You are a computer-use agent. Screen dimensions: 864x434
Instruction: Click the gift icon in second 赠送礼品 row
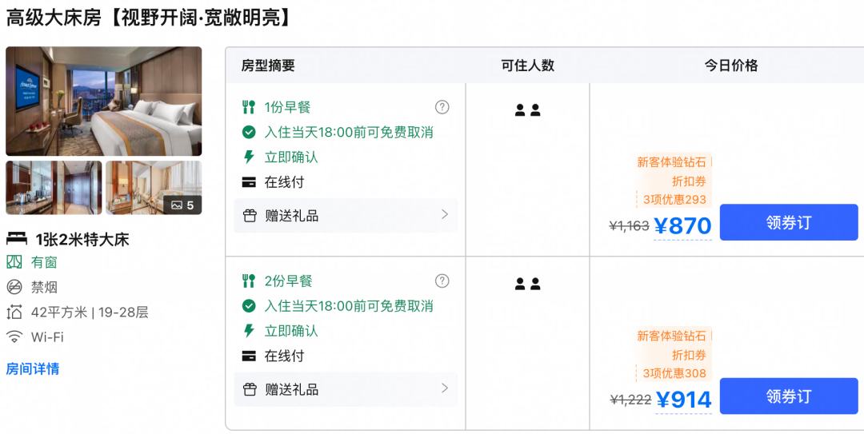click(250, 389)
